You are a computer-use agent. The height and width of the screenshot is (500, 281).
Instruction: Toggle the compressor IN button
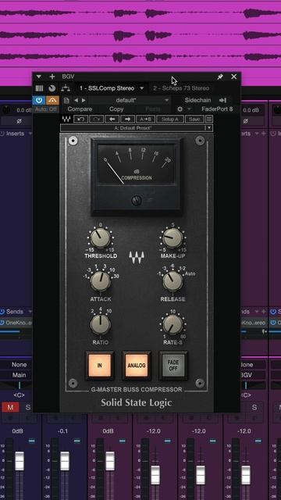coord(100,366)
